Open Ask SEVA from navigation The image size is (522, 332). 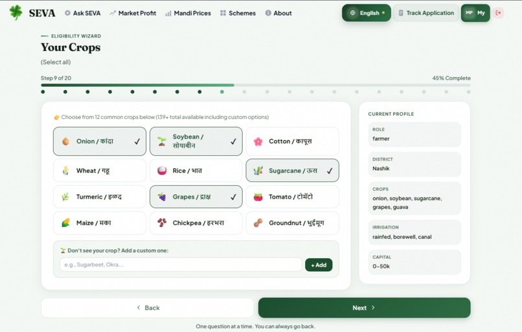(82, 14)
